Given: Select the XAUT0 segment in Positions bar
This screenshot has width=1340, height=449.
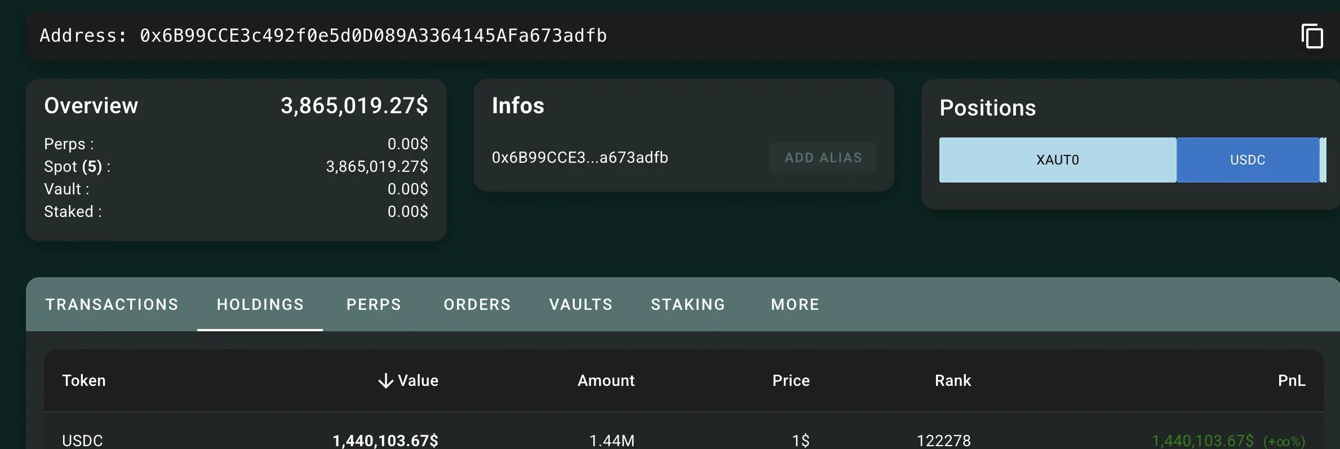Looking at the screenshot, I should point(1057,160).
